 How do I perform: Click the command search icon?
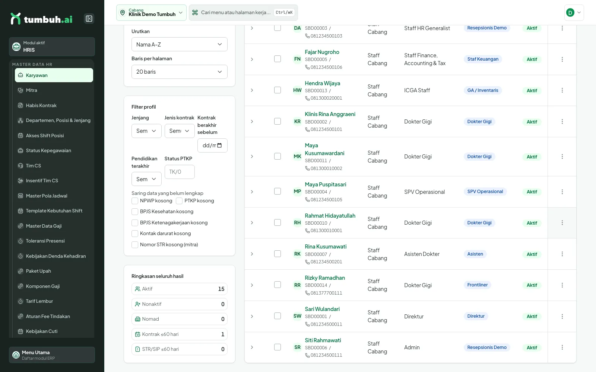195,13
